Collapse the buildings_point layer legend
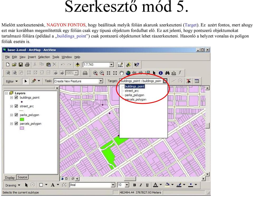Screen dimensions: 253x197 coord(11,98)
